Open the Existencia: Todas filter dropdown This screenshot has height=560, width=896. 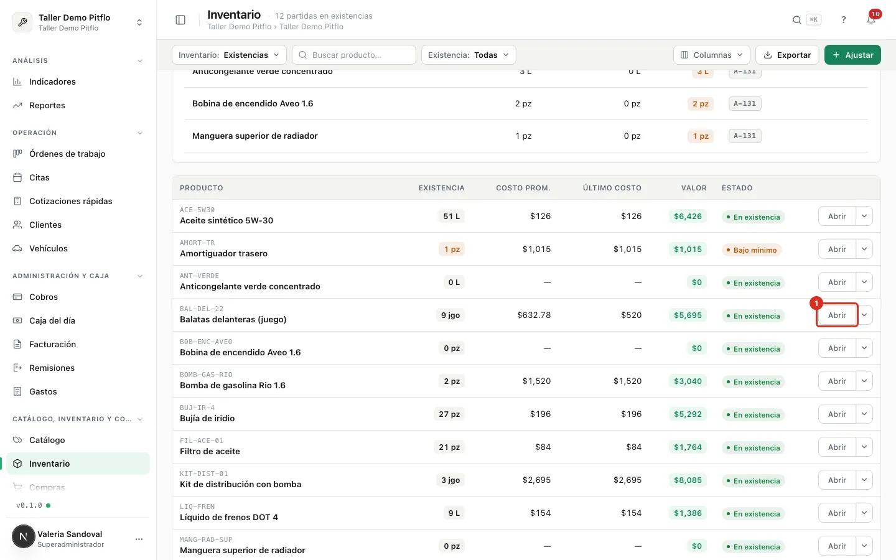(x=469, y=55)
